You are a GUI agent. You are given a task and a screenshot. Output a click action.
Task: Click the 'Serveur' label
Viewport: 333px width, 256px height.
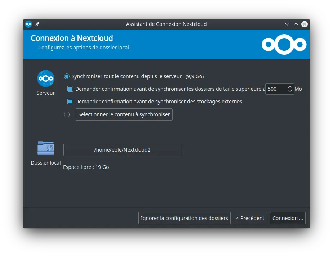click(46, 93)
